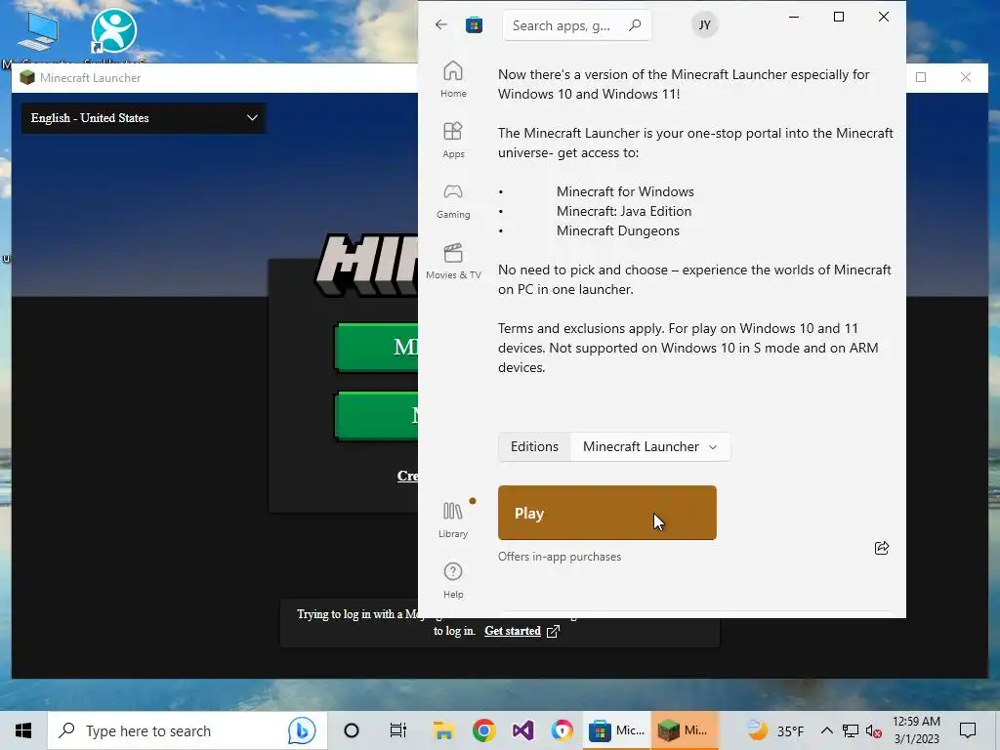Open the Home section in Store
Screen dimensions: 1000x750
coord(453,79)
